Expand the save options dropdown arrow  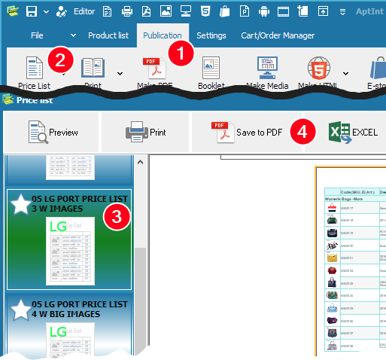(46, 11)
